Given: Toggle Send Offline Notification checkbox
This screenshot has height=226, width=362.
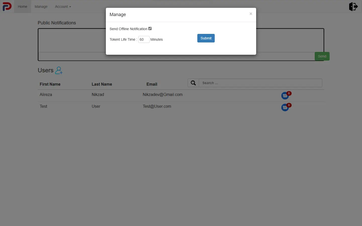Looking at the screenshot, I should click(x=150, y=29).
